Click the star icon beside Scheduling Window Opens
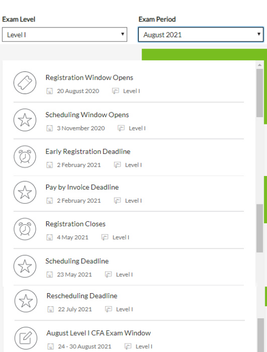The image size is (267, 352). (25, 120)
